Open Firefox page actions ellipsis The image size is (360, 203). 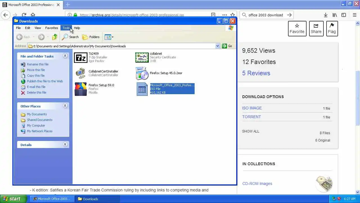point(224,15)
